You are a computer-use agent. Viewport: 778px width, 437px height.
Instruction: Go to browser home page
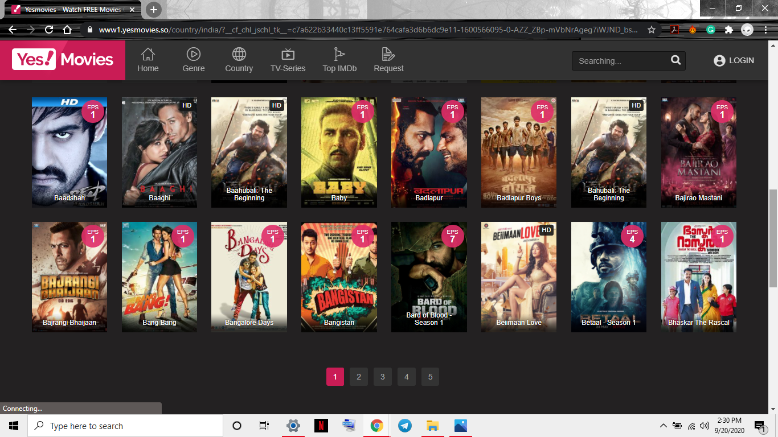coord(67,30)
